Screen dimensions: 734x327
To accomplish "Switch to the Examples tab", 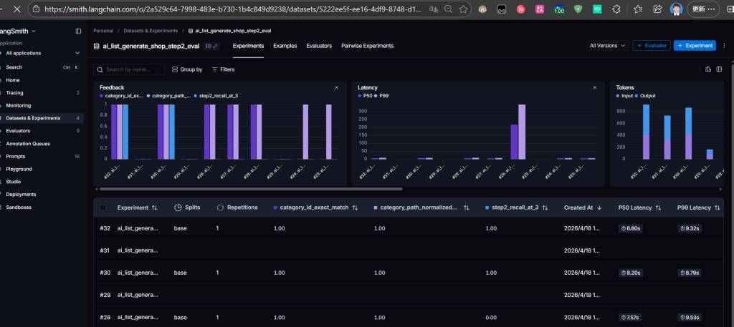I will (285, 46).
